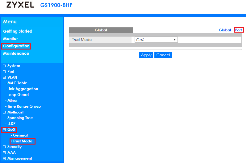Expand the System tree node
Viewport: 247px width, 163px height.
pyautogui.click(x=4, y=66)
